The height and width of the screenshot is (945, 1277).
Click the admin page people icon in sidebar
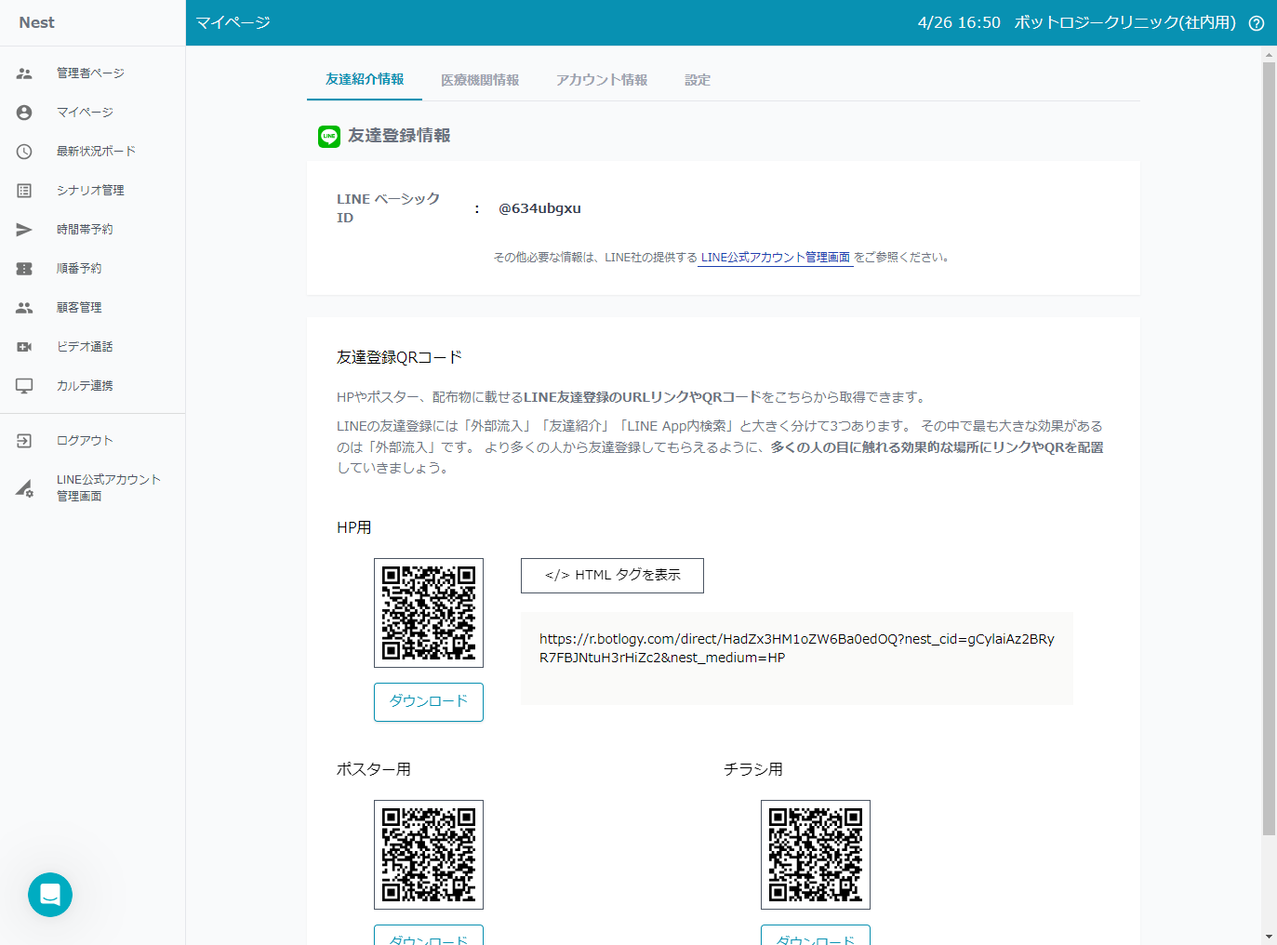click(24, 73)
